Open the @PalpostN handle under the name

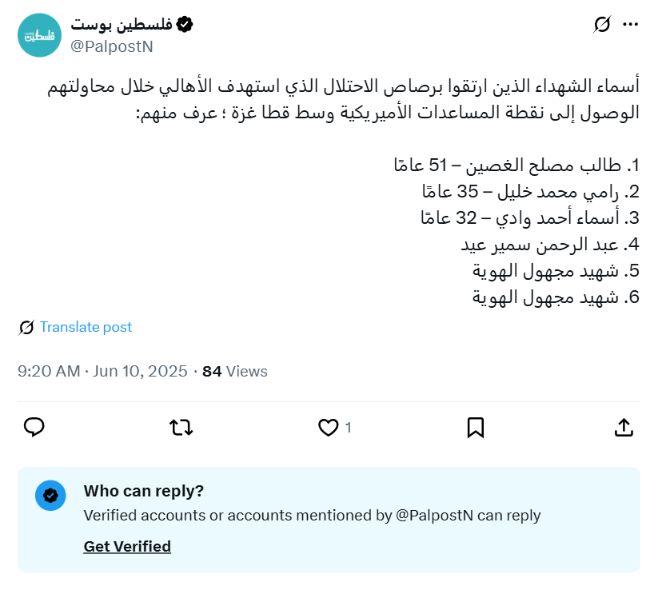[112, 46]
